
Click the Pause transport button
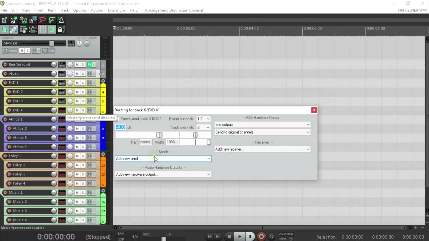[x=250, y=236]
